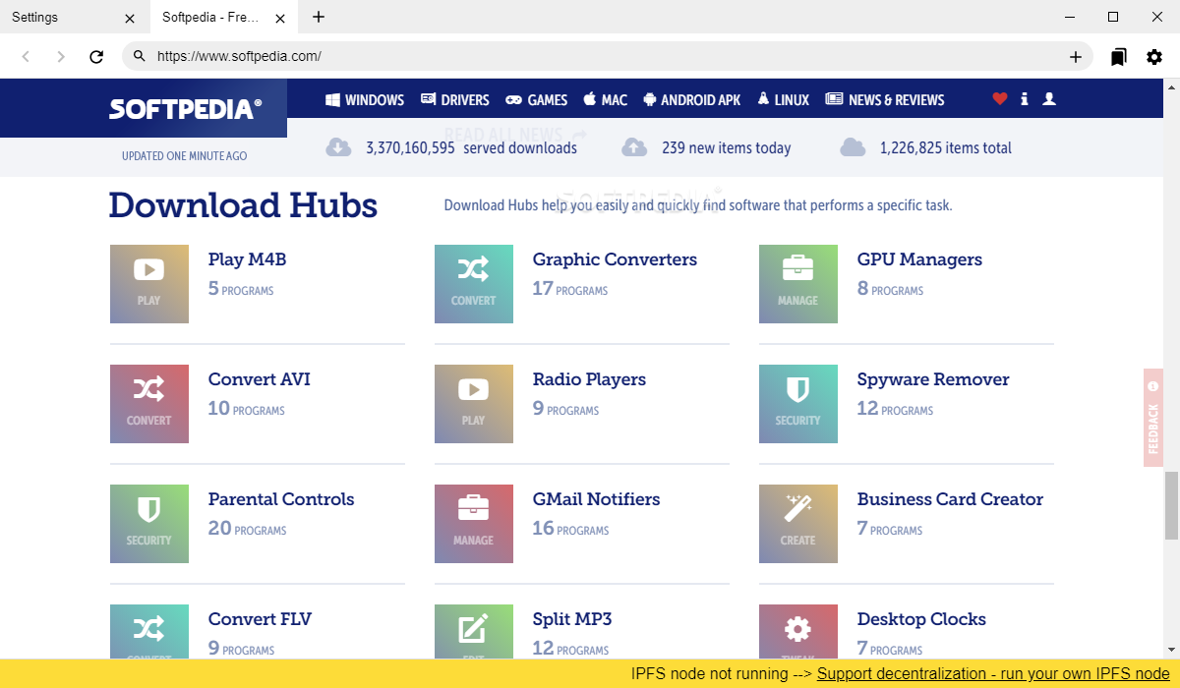Open the Play M4B link
The height and width of the screenshot is (688, 1180).
coord(247,259)
